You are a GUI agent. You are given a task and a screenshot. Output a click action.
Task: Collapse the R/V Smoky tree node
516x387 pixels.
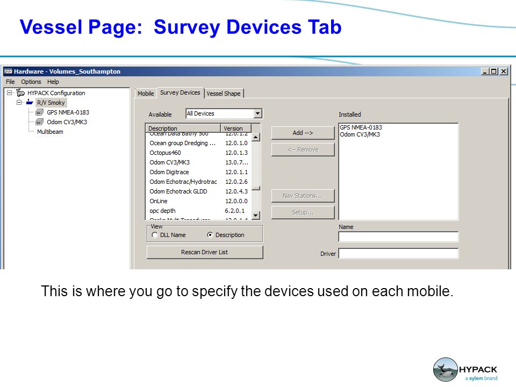point(19,102)
